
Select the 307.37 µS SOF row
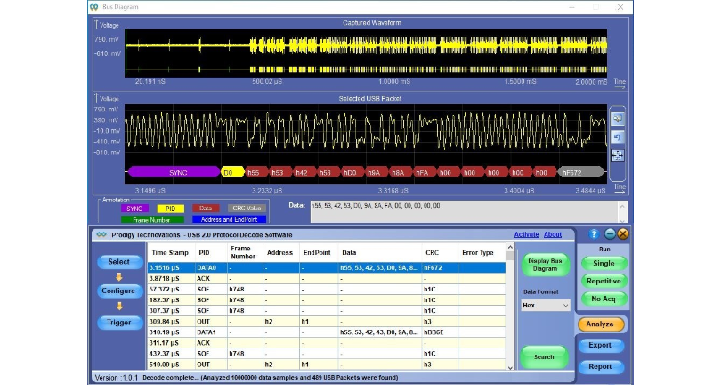pos(327,311)
